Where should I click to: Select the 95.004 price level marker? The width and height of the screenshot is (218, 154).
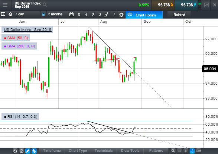pyautogui.click(x=210, y=69)
